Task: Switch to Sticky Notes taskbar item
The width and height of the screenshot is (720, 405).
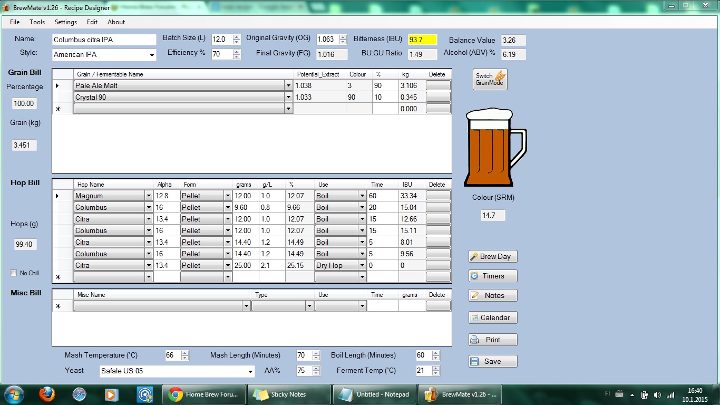Action: (289, 394)
